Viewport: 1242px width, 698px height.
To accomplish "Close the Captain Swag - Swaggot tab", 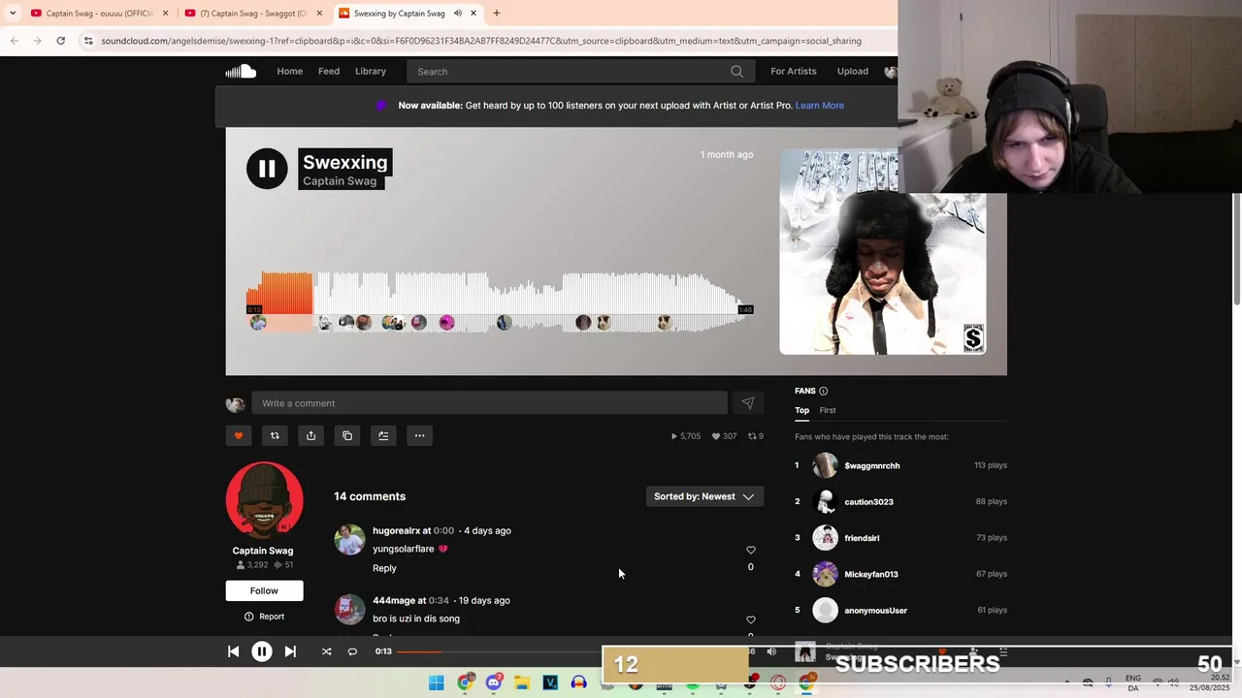I will (319, 14).
